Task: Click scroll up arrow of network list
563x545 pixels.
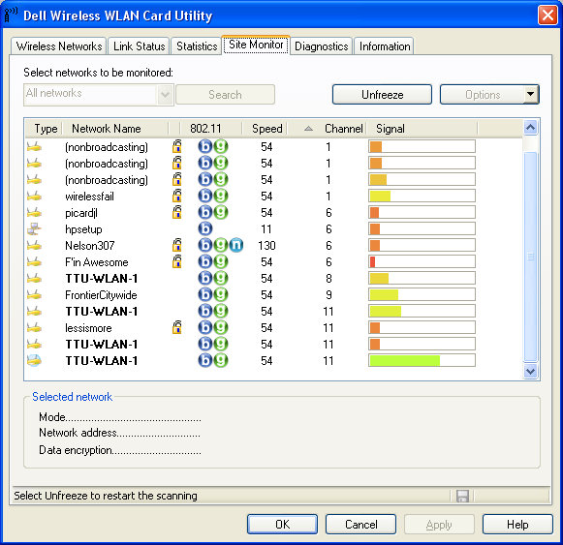Action: point(530,127)
